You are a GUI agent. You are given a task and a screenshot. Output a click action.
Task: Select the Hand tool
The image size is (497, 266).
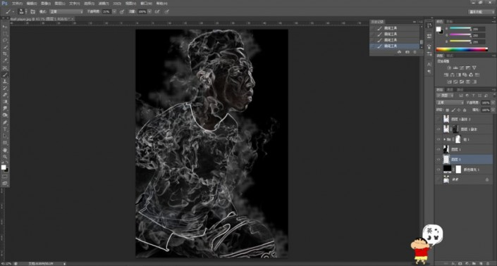pos(5,150)
